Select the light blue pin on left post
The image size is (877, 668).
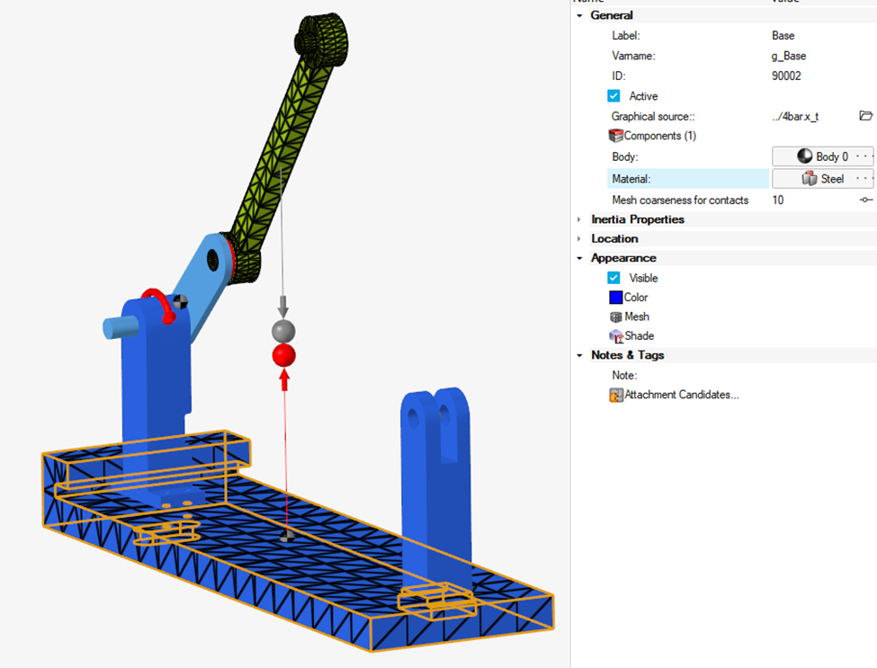pos(121,327)
